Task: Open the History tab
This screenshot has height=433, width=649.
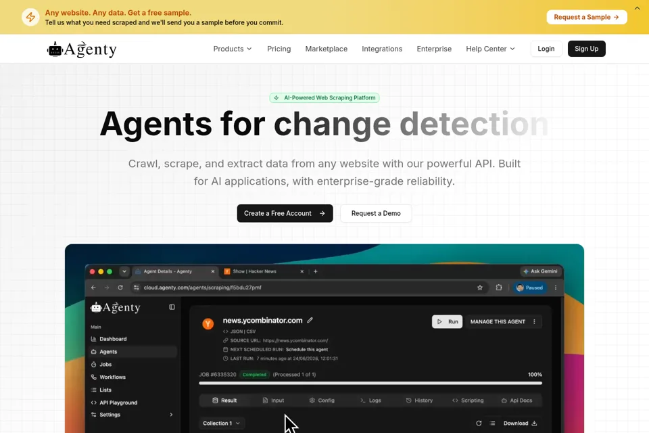Action: pos(419,401)
